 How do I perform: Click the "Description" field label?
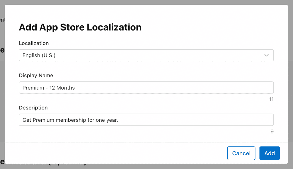point(33,108)
